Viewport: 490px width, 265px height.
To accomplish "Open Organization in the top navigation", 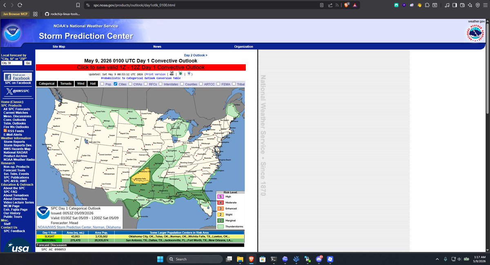I will click(244, 47).
